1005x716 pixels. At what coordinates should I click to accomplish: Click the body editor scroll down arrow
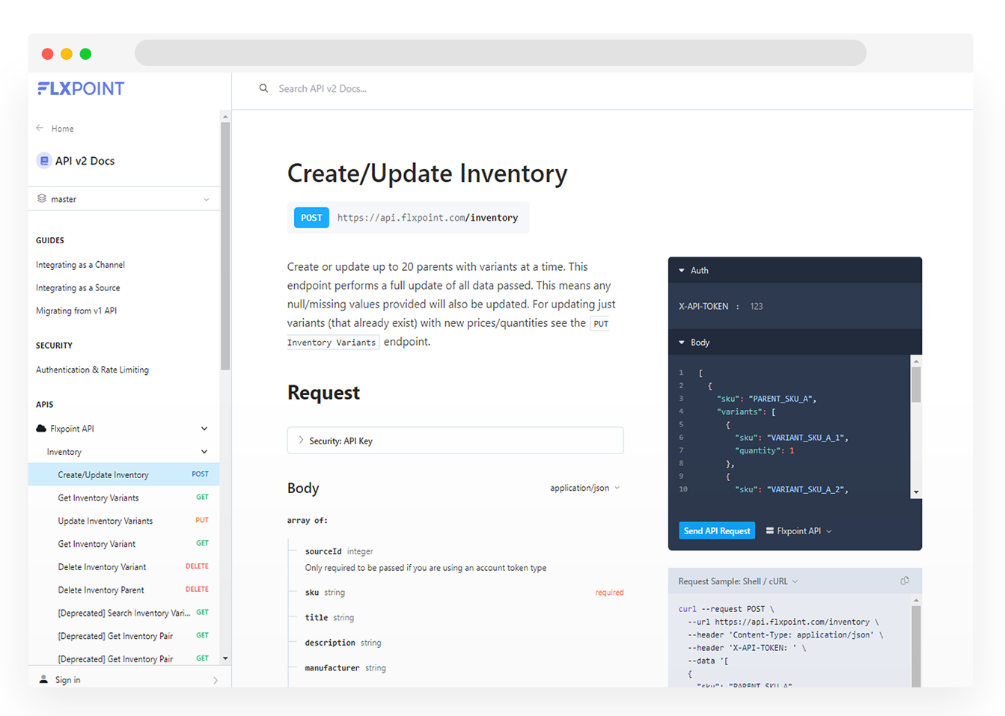coord(916,492)
